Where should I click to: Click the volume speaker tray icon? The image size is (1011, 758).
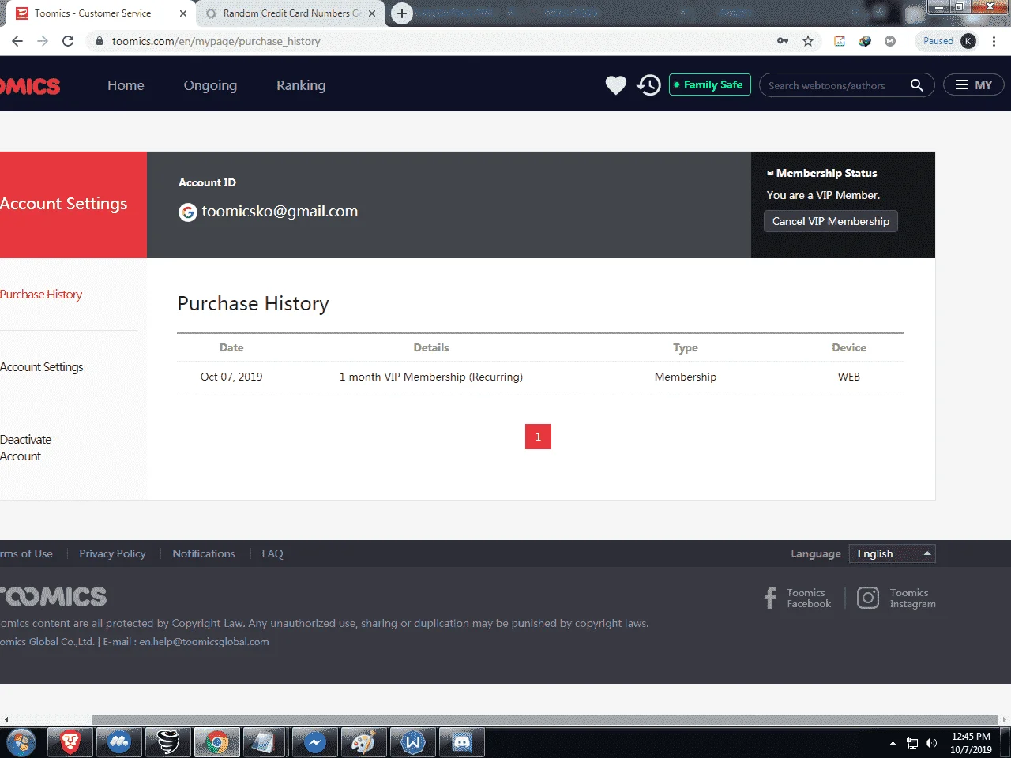pyautogui.click(x=931, y=743)
